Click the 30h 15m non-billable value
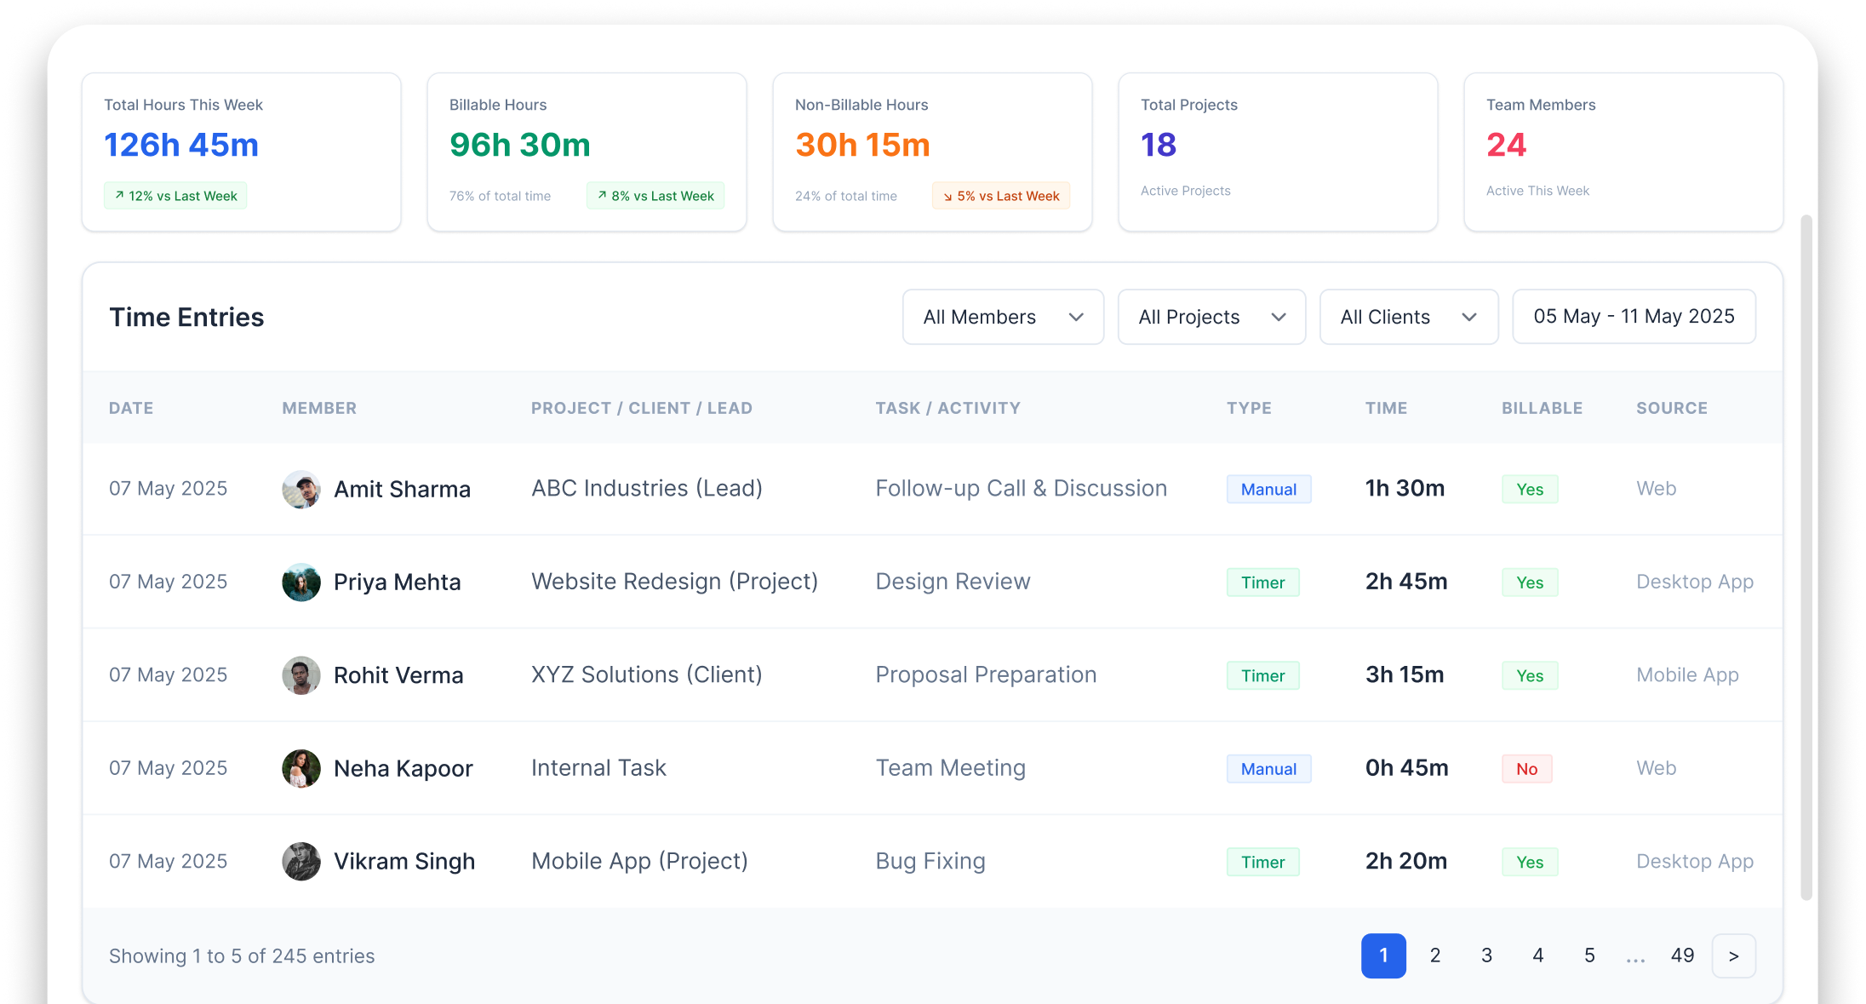This screenshot has height=1004, width=1866. 862,145
